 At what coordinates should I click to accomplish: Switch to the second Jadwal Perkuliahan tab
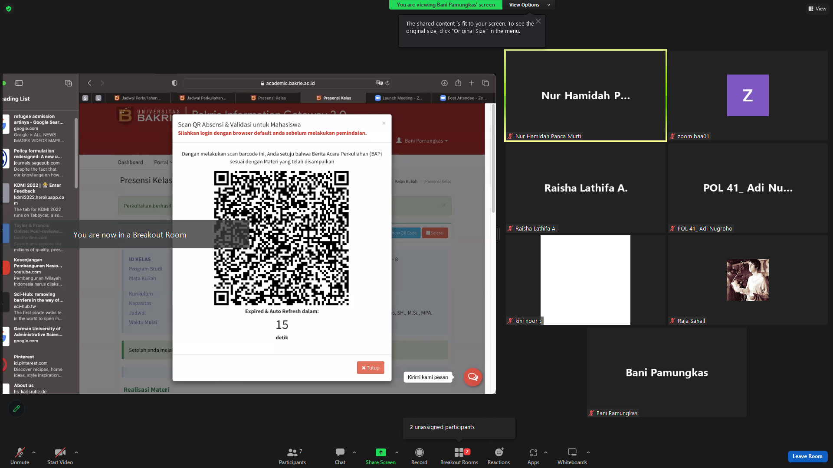pyautogui.click(x=203, y=98)
